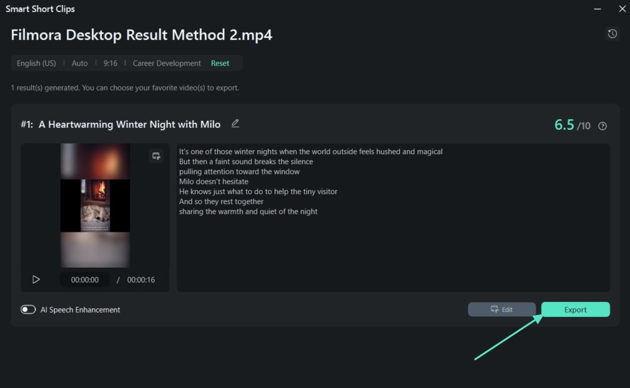This screenshot has height=388, width=630.
Task: Export the generated clip
Action: [x=575, y=309]
